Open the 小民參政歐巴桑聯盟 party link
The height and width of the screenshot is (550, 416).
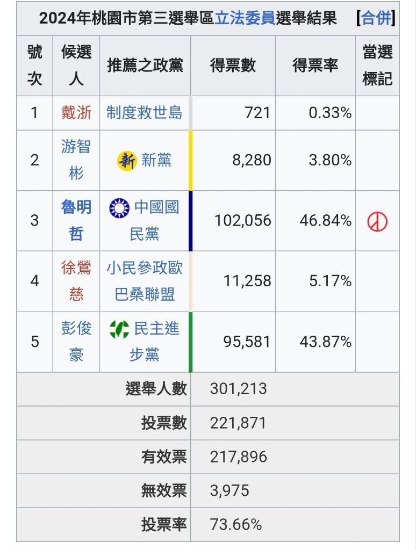[144, 281]
